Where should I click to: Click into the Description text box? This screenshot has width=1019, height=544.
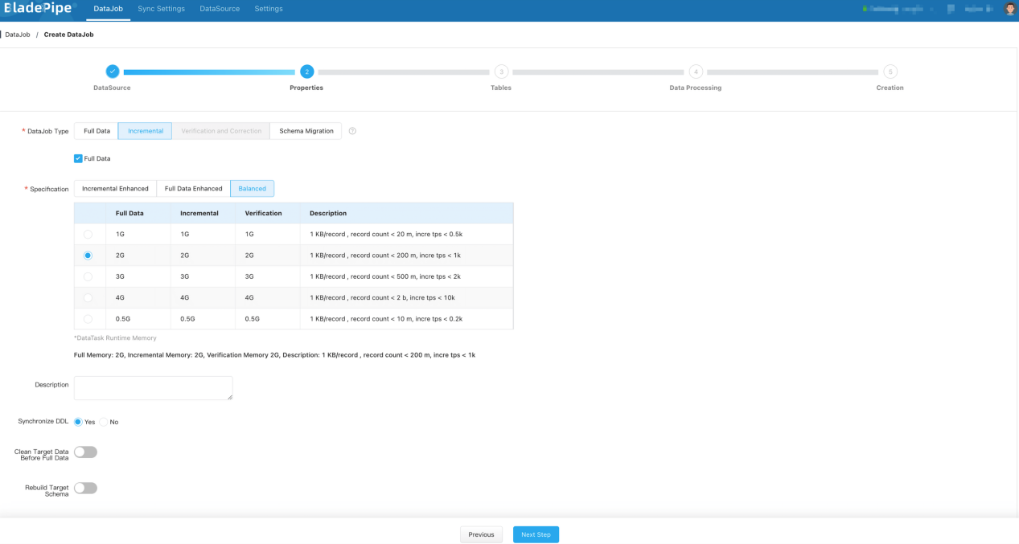153,388
